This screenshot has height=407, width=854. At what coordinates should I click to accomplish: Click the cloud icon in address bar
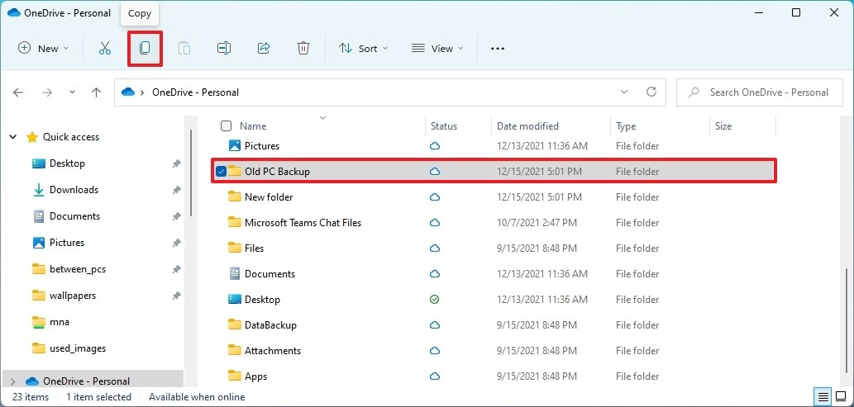click(128, 92)
